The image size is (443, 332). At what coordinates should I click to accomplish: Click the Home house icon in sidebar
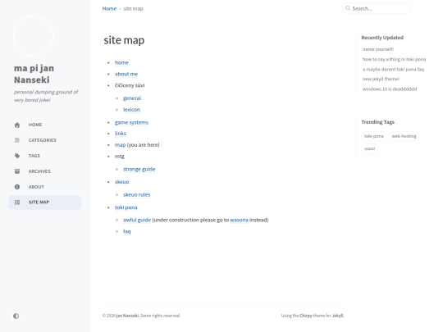coord(17,125)
